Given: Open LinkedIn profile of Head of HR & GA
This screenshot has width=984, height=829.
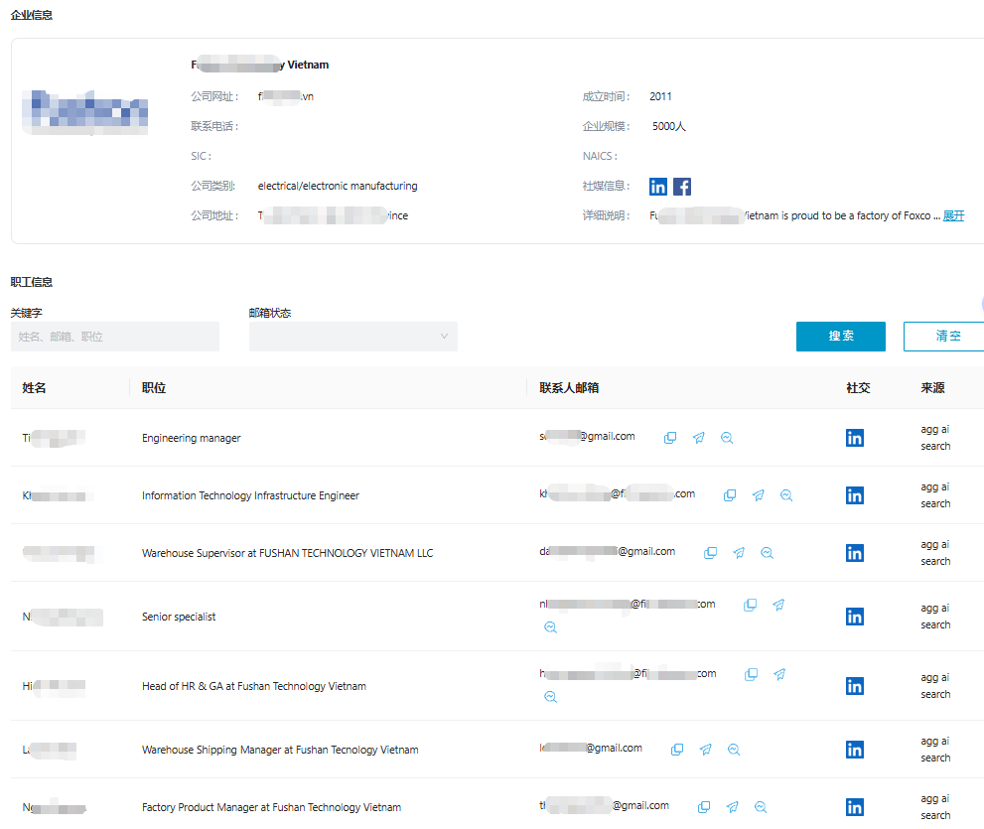Looking at the screenshot, I should pos(855,686).
